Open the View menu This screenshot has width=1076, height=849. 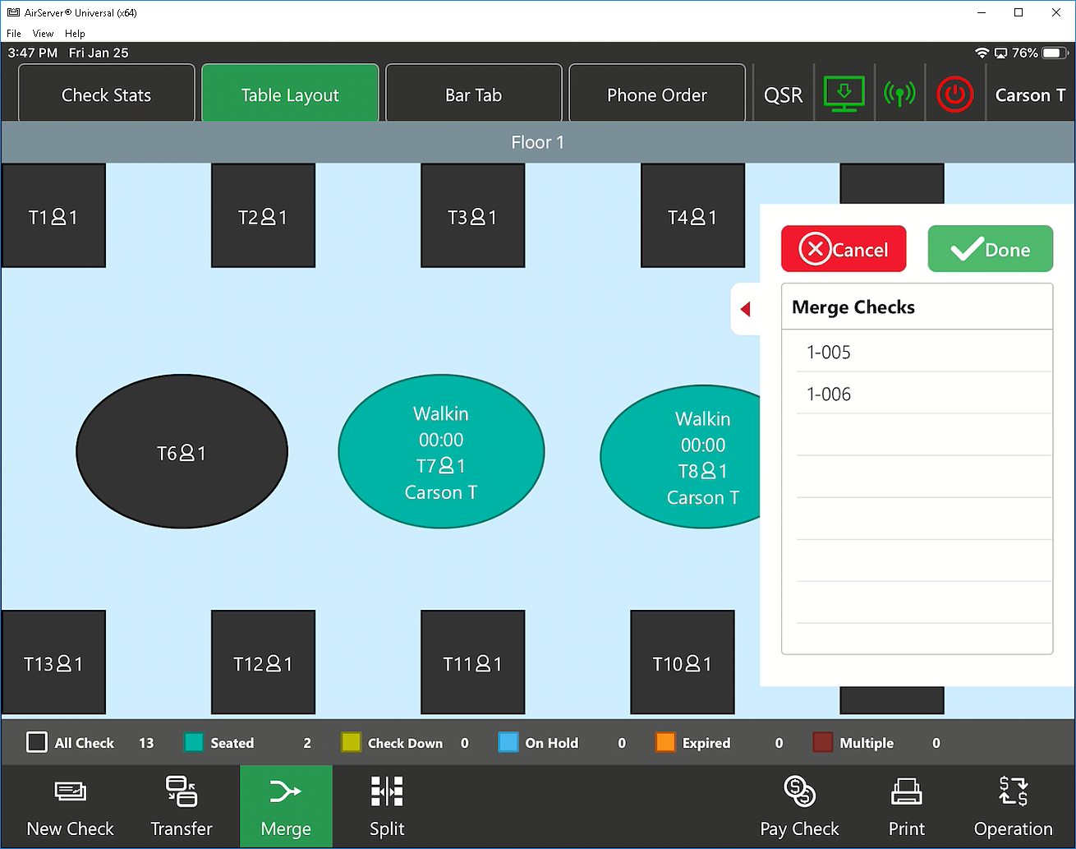tap(43, 34)
